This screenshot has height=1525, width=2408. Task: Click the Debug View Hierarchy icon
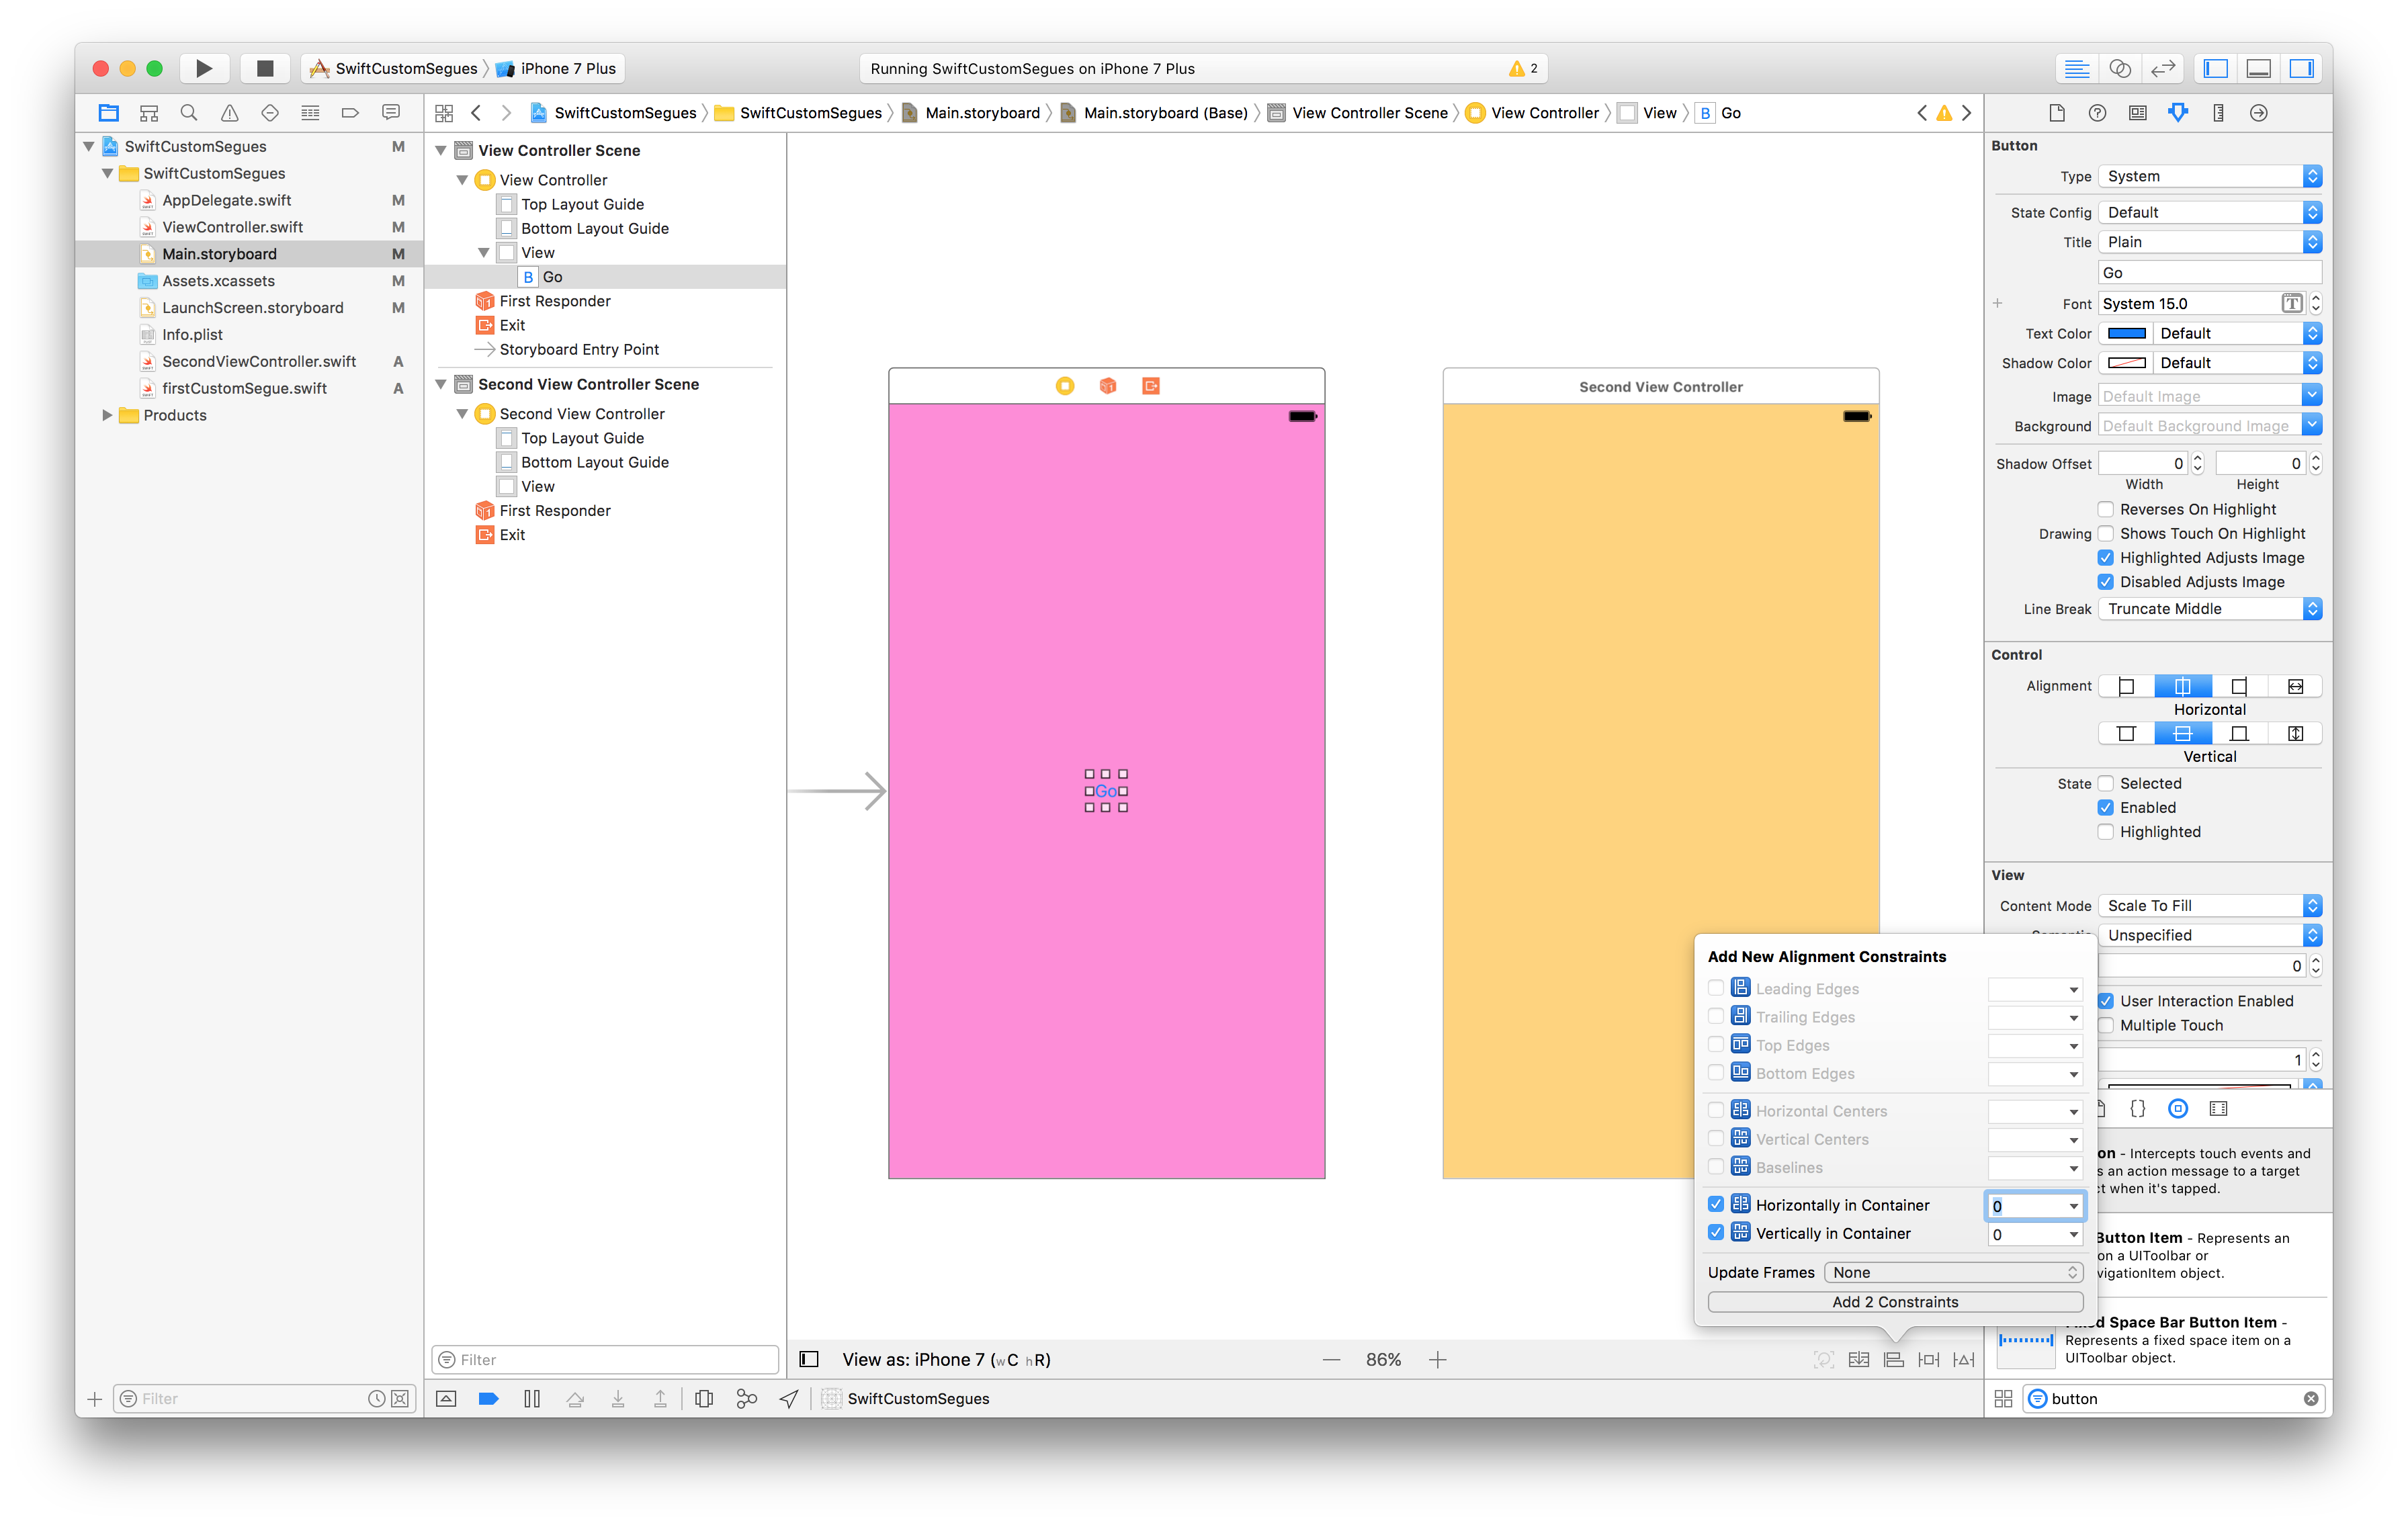coord(704,1399)
